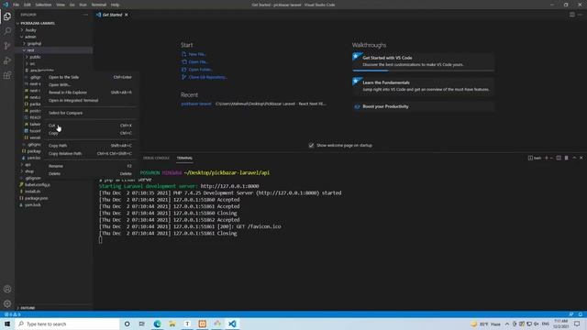
Task: Switch to the Terminal panel tab
Action: (184, 158)
